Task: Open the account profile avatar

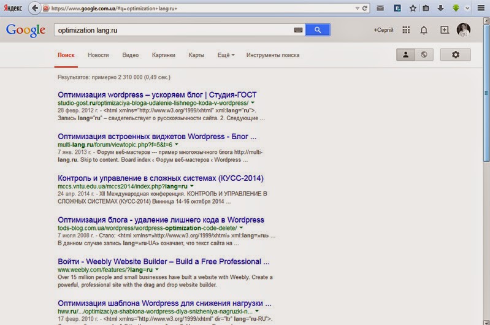Action: 464,30
